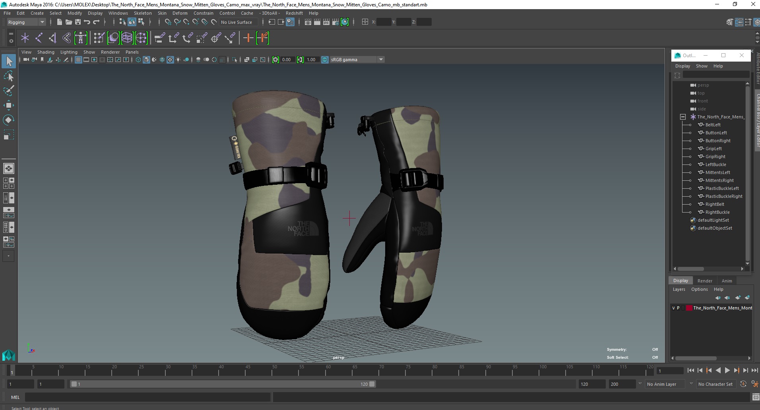This screenshot has height=410, width=760.
Task: Activate the Lasso select tool
Action: pyautogui.click(x=9, y=76)
